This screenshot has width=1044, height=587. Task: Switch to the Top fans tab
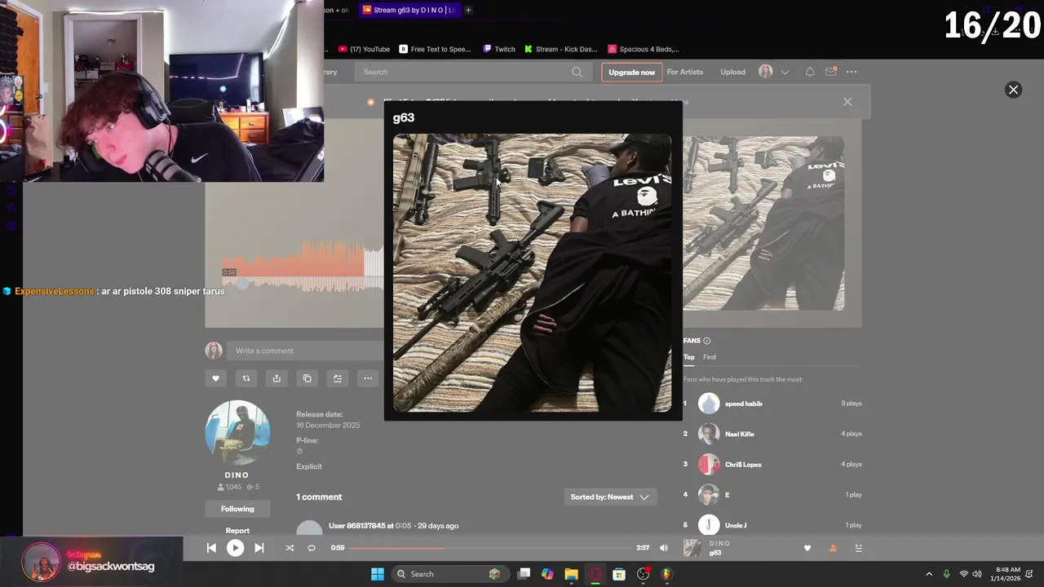689,357
